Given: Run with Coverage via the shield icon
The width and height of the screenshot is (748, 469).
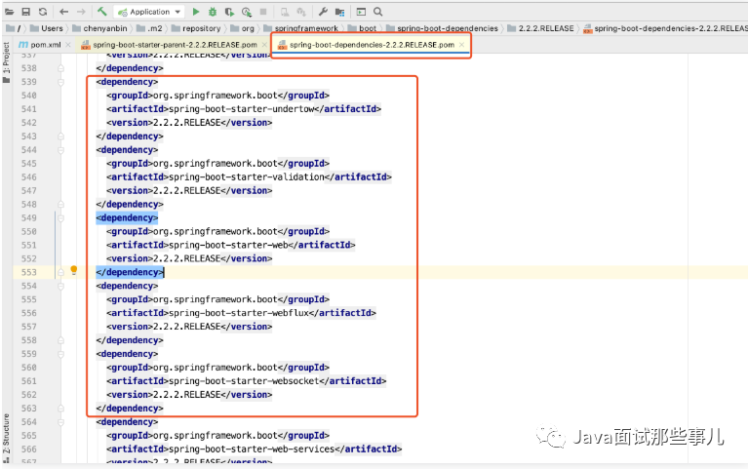Looking at the screenshot, I should 229,12.
